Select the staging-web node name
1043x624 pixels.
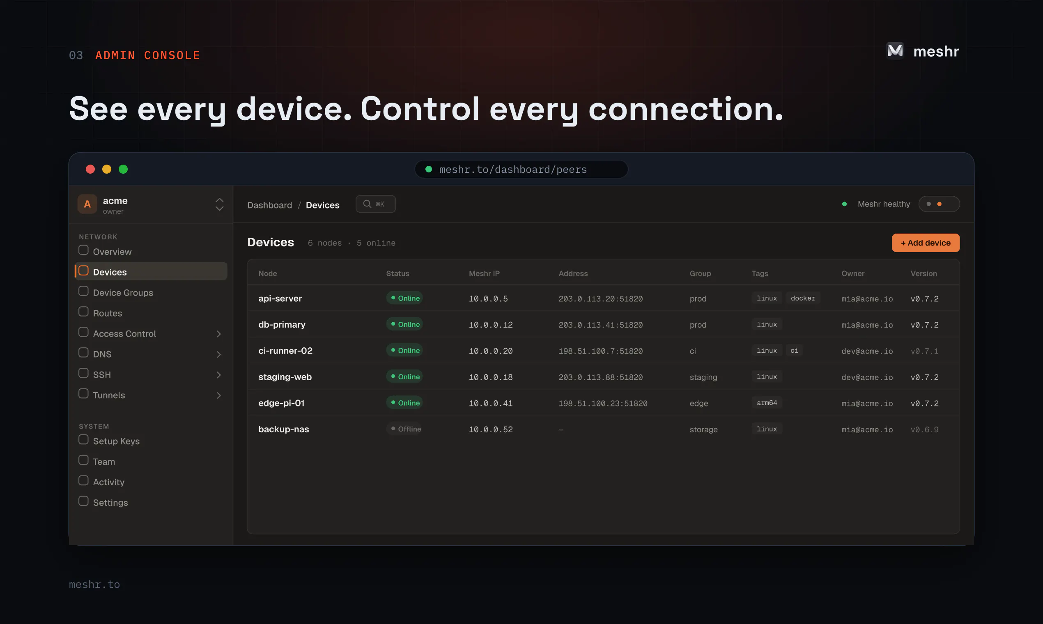coord(285,377)
